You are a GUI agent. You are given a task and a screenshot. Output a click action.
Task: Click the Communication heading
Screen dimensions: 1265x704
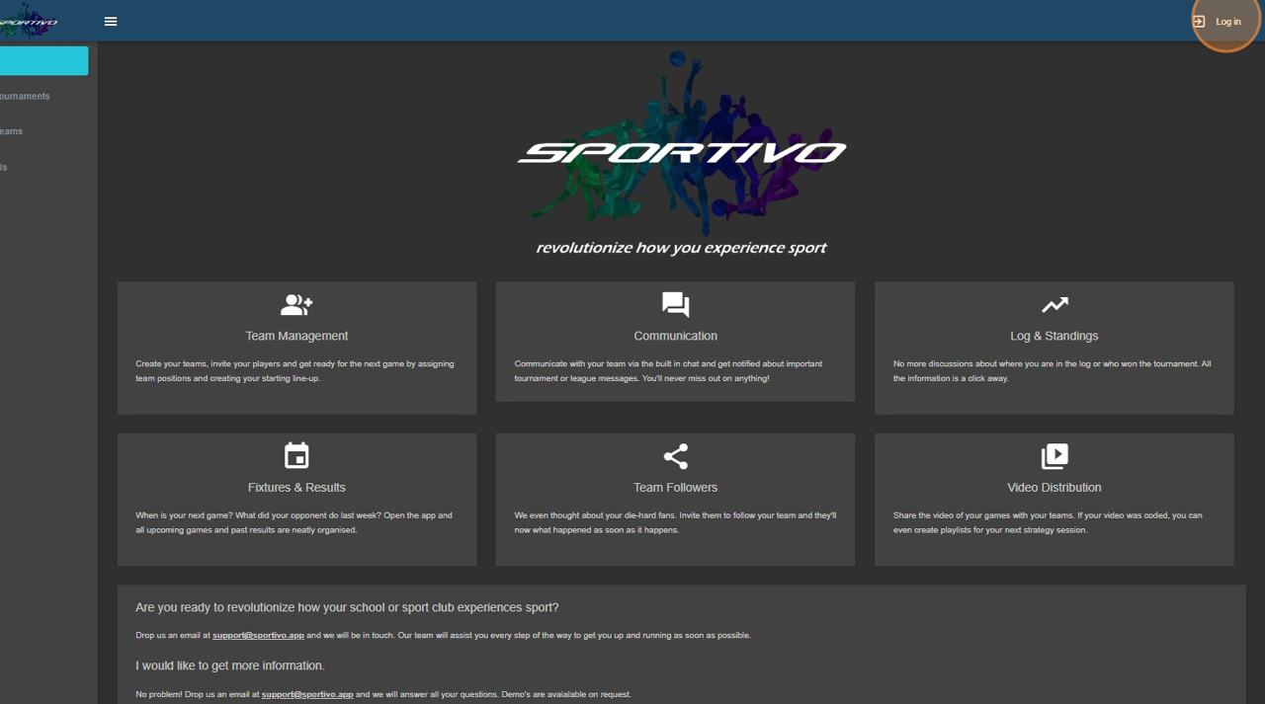point(675,336)
